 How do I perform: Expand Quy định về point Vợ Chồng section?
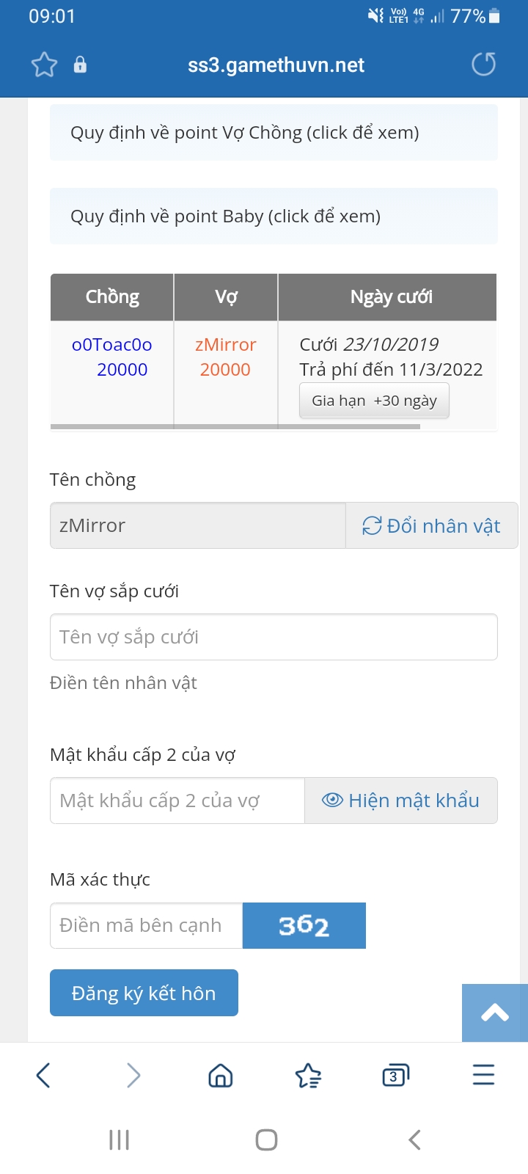[x=274, y=132]
